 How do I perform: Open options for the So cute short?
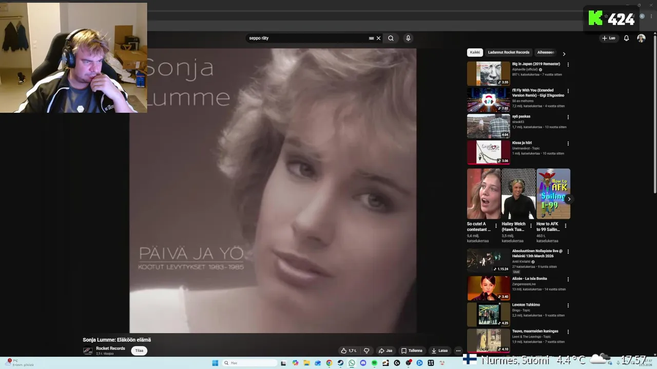click(496, 226)
